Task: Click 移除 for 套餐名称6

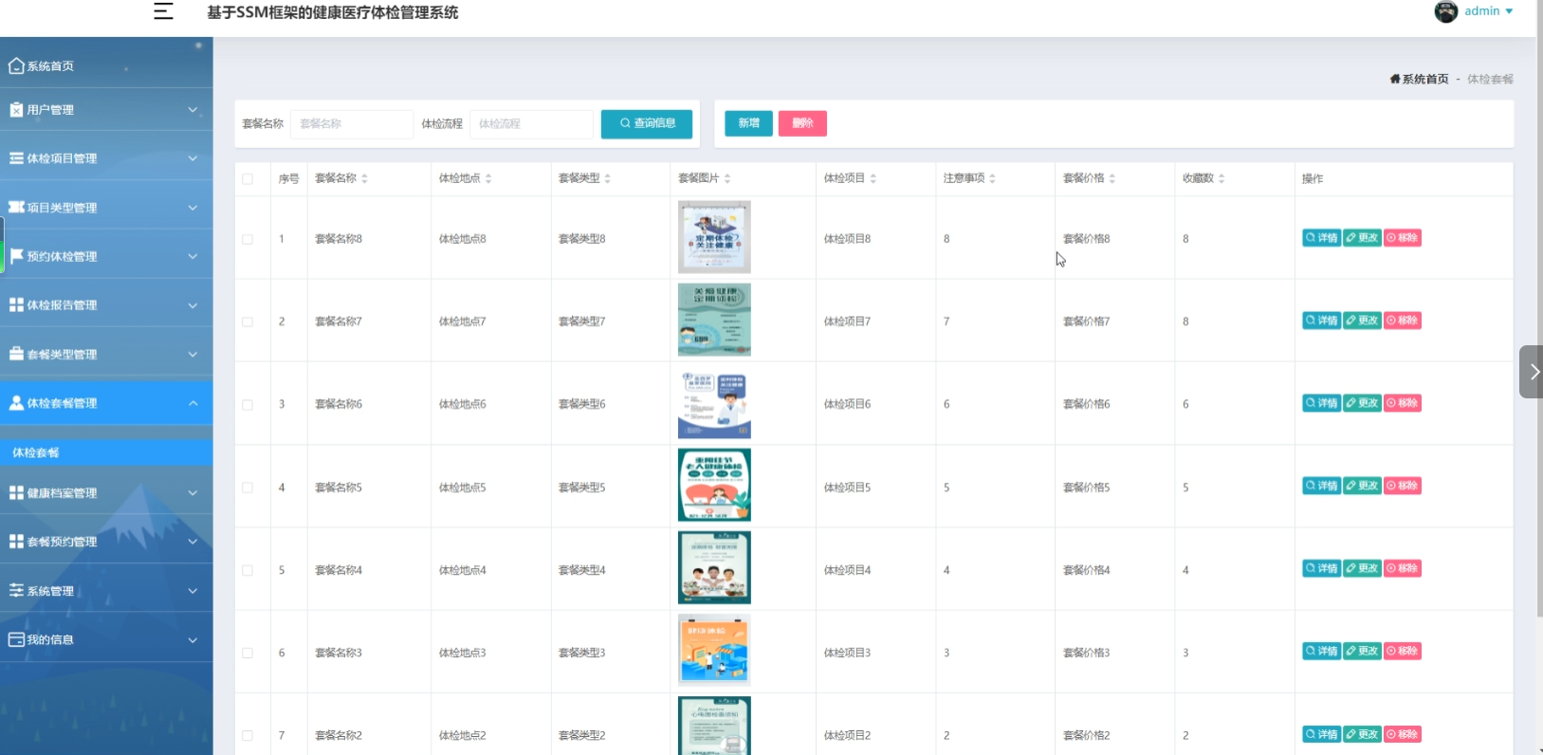Action: coord(1403,403)
